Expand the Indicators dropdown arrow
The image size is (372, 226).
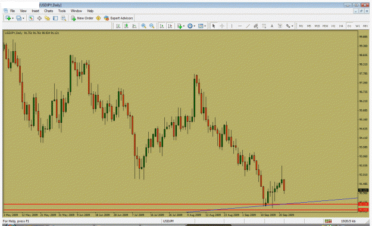click(184, 26)
